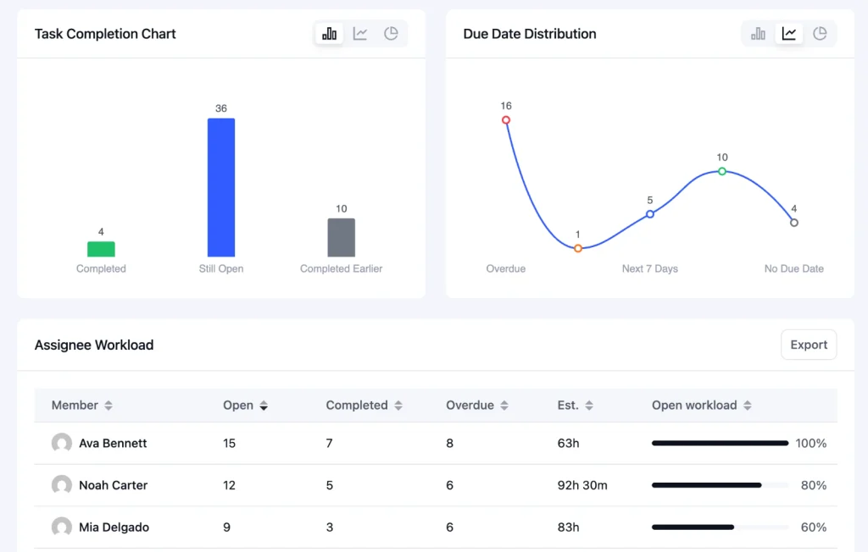This screenshot has height=552, width=868.
Task: Click Ava Bennett's 100% workload bar
Action: (x=720, y=443)
